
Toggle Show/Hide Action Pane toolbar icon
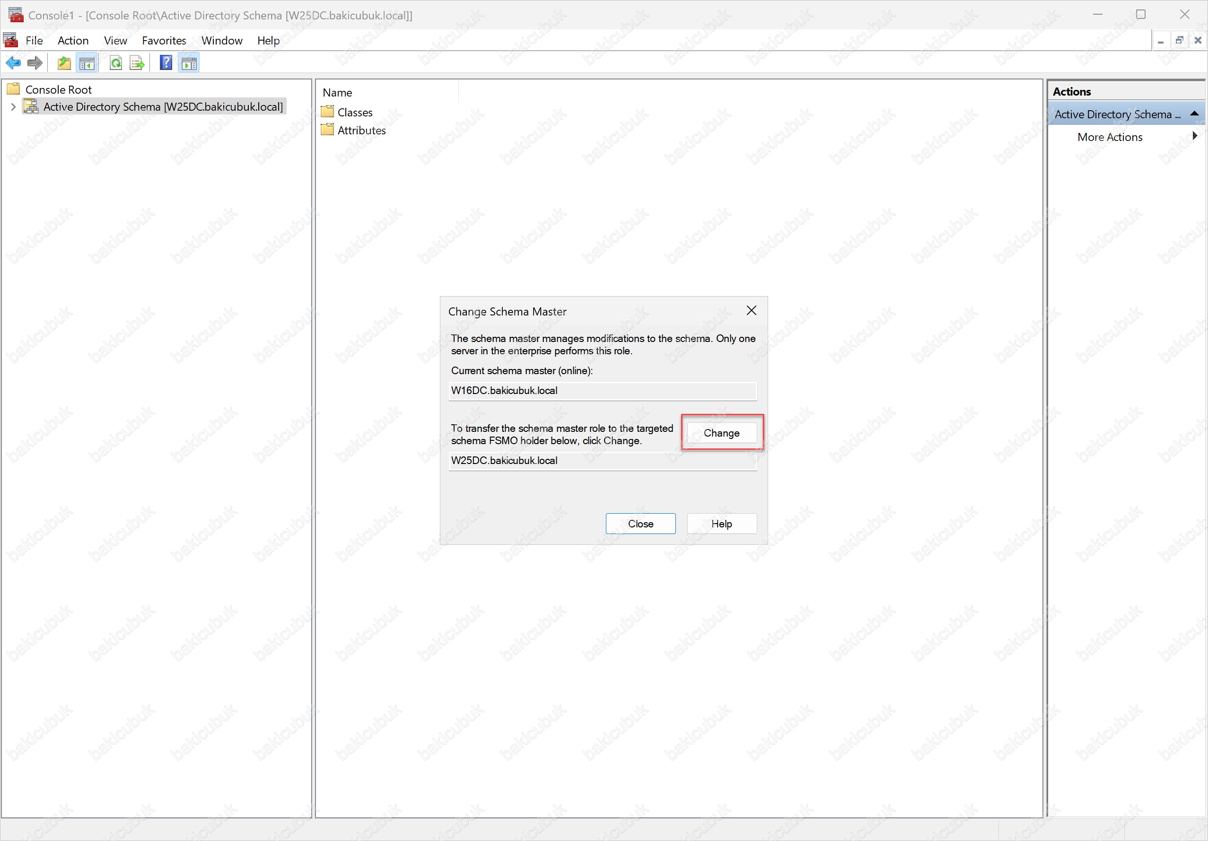click(x=189, y=63)
